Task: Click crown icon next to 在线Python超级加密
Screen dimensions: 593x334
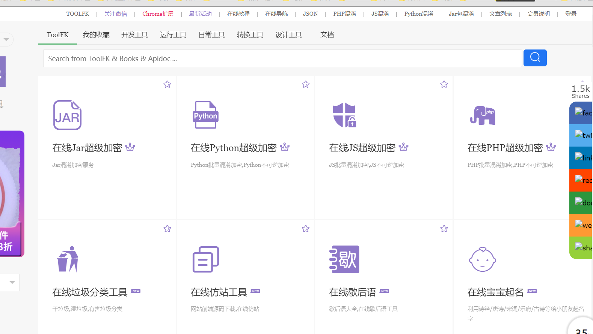Action: (285, 147)
